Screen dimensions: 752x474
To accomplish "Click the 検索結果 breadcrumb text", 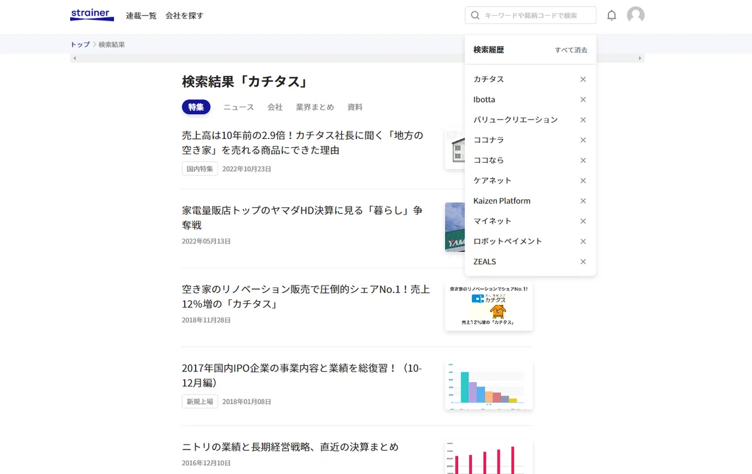I will point(112,44).
